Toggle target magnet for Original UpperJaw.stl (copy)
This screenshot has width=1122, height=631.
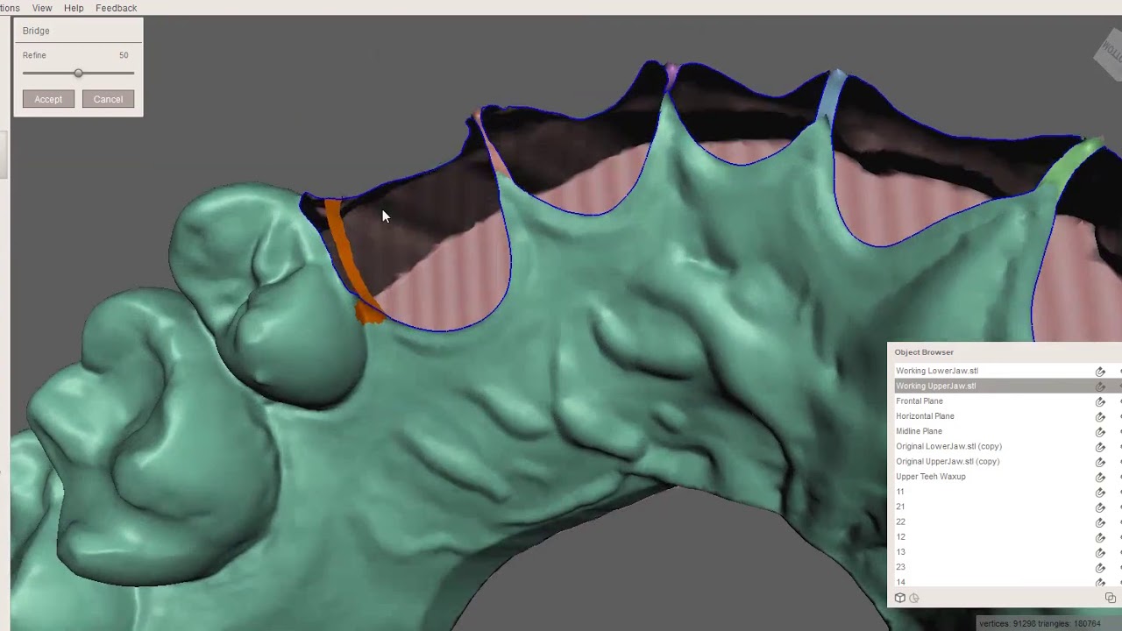point(1100,462)
